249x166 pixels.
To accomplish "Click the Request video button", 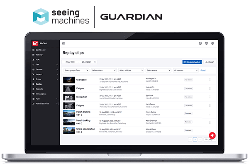I will [x=192, y=62].
